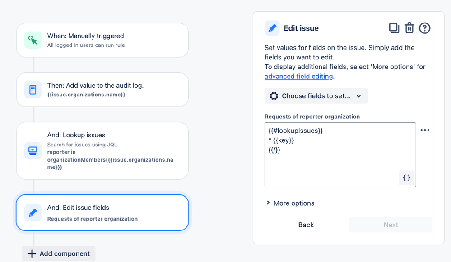The image size is (451, 262).
Task: Click the curly braces smart value icon
Action: point(406,178)
